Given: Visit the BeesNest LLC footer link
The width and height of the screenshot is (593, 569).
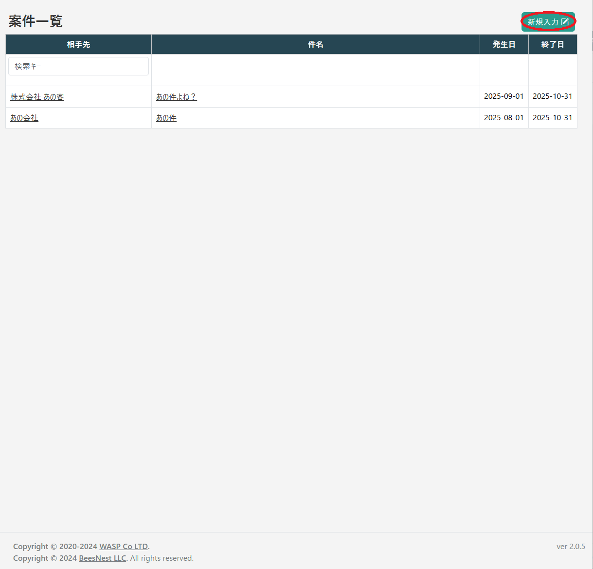Looking at the screenshot, I should click(x=102, y=558).
